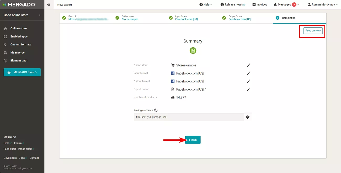
Task: Open footer Help link
Action: point(7,143)
